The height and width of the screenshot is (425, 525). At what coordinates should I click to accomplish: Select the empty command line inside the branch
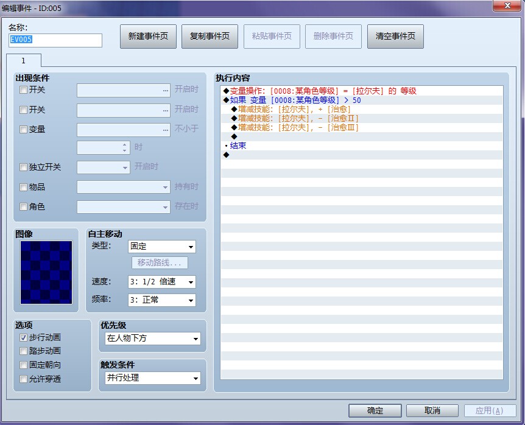pos(362,136)
